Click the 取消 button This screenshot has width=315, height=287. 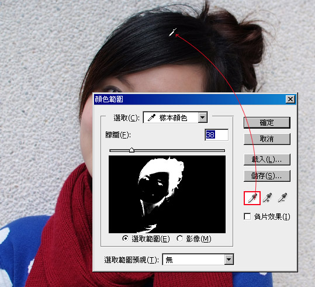pyautogui.click(x=267, y=139)
